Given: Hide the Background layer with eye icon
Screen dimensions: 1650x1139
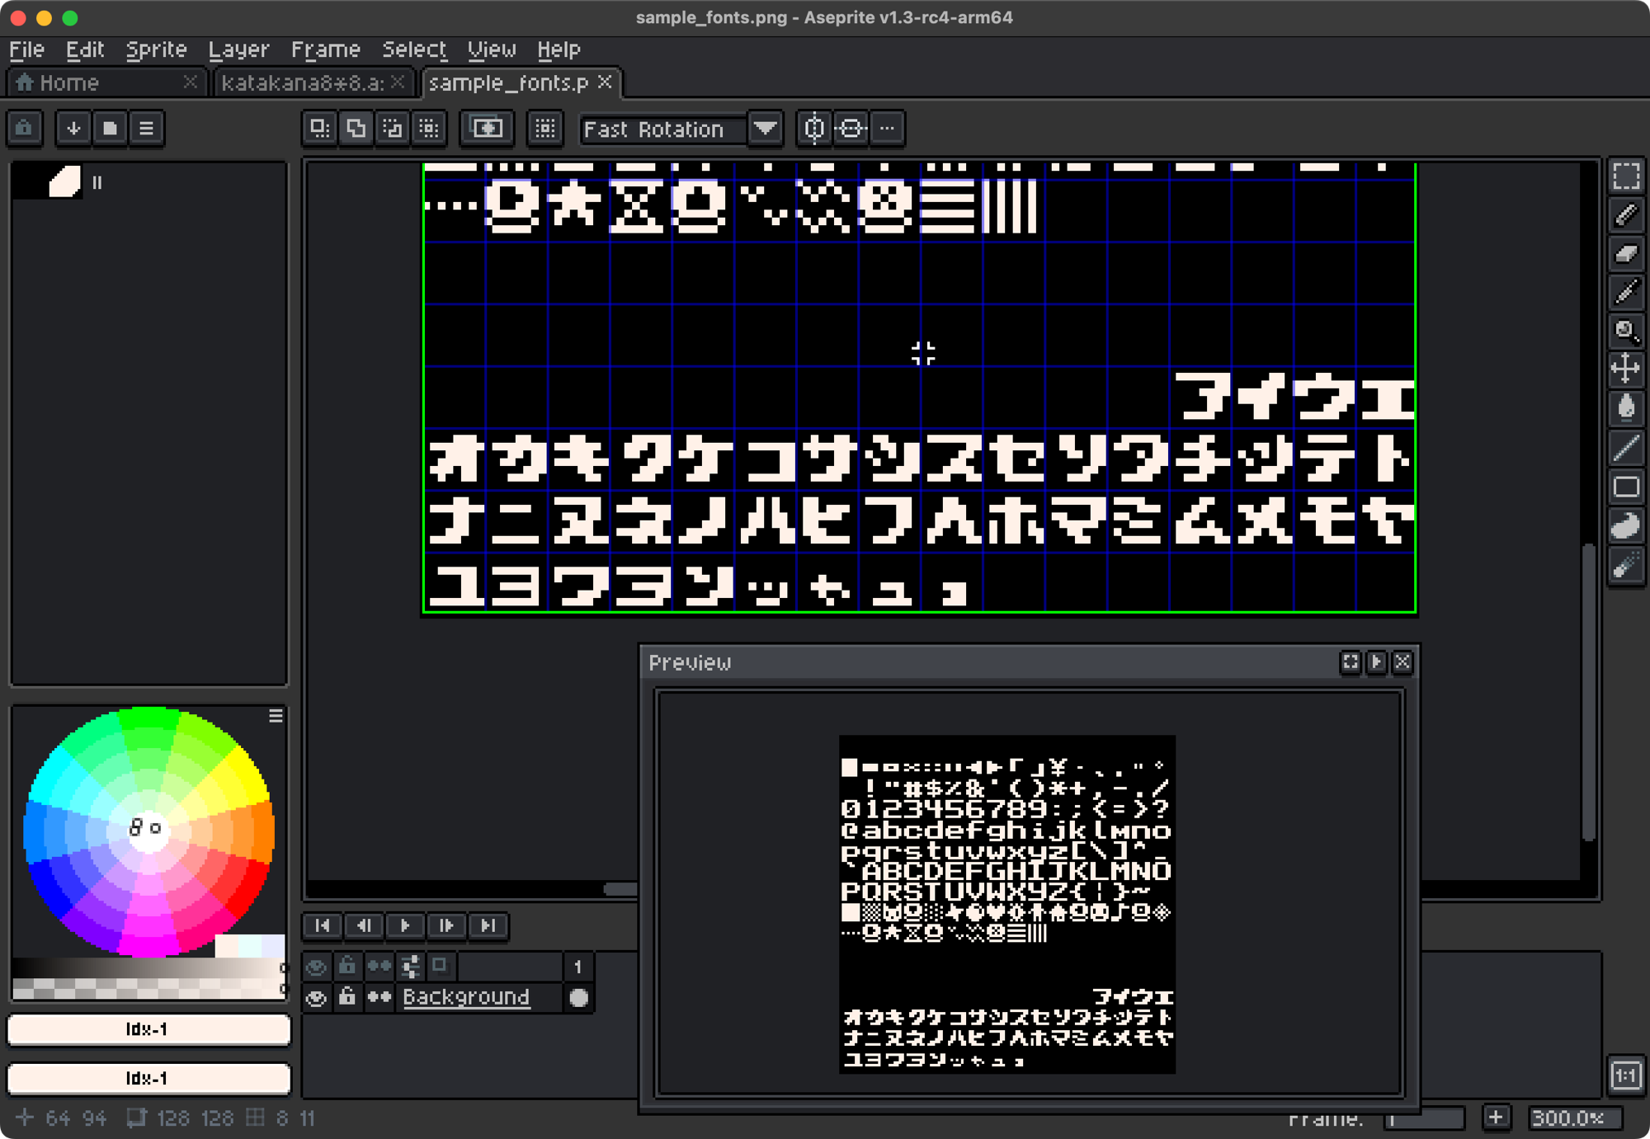Looking at the screenshot, I should click(x=316, y=998).
